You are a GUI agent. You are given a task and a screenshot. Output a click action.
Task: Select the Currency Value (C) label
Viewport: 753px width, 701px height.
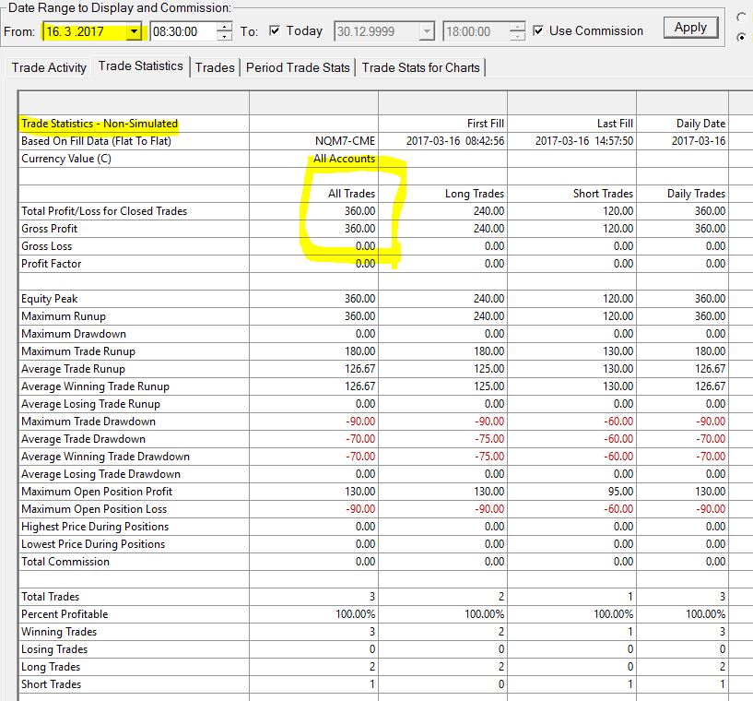(x=66, y=159)
